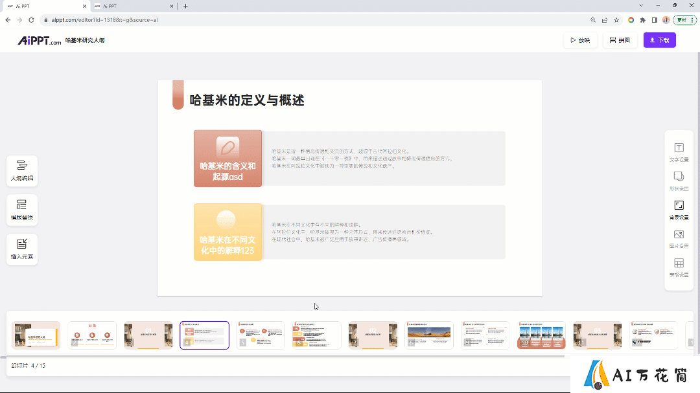Click the second gray description text box
This screenshot has height=393, width=700.
(x=384, y=232)
